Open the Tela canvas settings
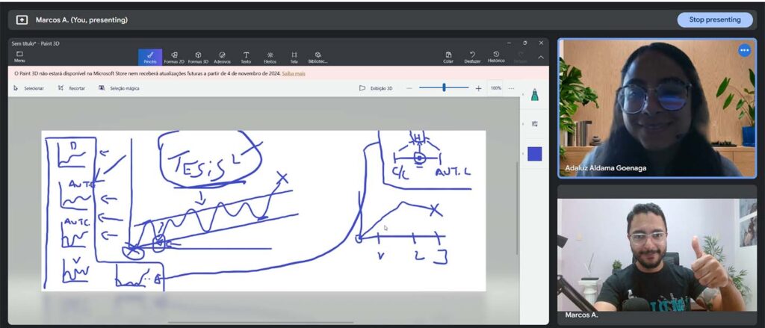This screenshot has height=328, width=765. click(294, 57)
